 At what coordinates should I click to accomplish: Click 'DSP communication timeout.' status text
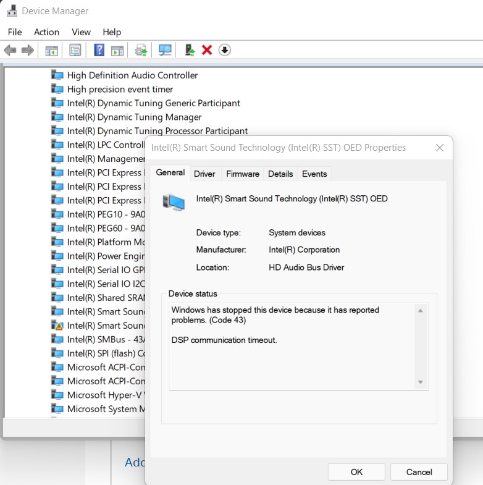224,340
